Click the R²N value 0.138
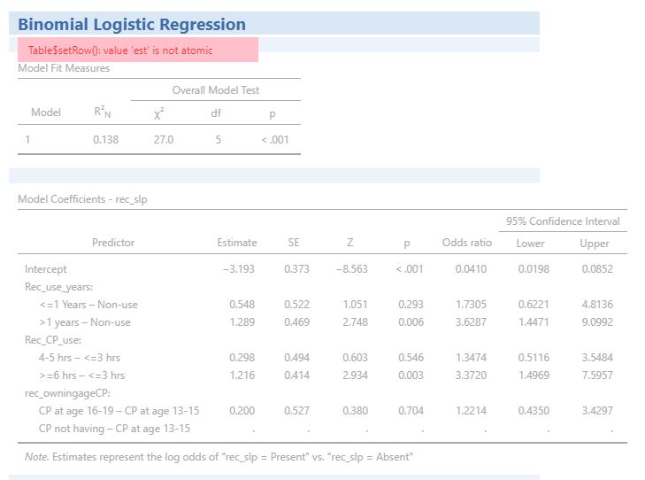The width and height of the screenshot is (645, 480). pyautogui.click(x=105, y=140)
